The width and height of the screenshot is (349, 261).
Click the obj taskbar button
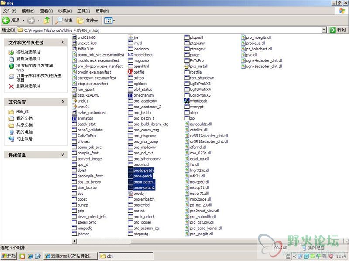[x=126, y=256]
